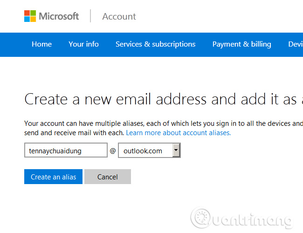Image resolution: width=303 pixels, height=233 pixels.
Task: Click the alias name input field
Action: [x=66, y=150]
